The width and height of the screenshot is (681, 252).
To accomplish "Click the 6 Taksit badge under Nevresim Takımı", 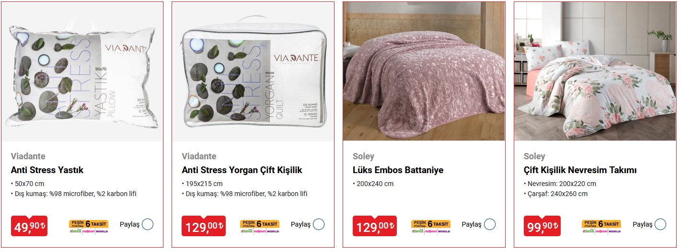I will (x=601, y=227).
